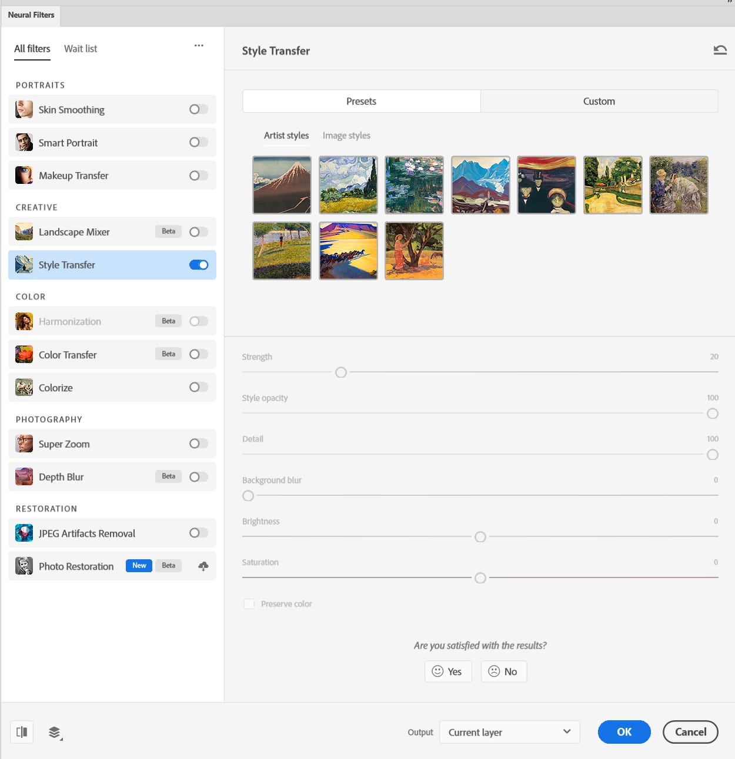735x759 pixels.
Task: Click the sad face No button
Action: pos(503,671)
